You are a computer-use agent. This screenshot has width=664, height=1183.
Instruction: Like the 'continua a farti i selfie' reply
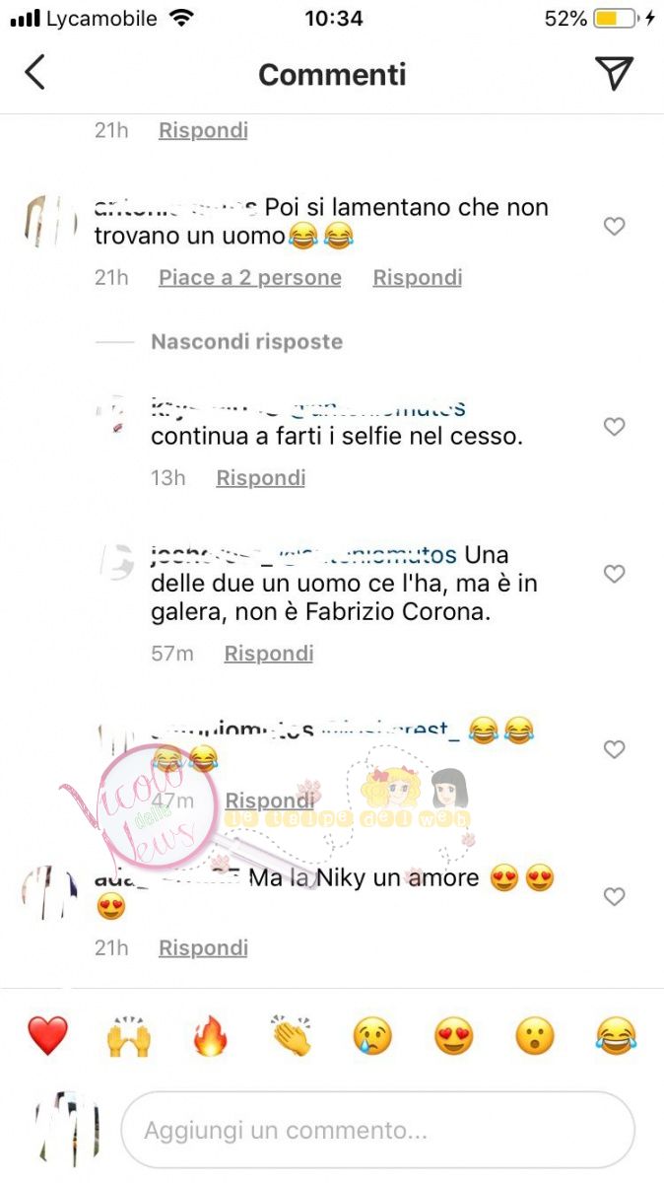click(x=614, y=427)
